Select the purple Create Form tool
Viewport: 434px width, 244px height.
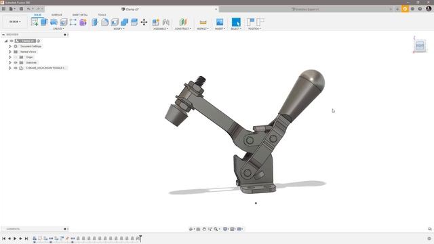83,22
